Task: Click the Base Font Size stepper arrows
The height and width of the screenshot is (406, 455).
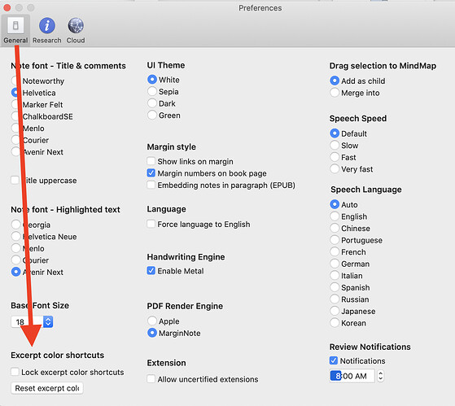Action: tap(48, 321)
